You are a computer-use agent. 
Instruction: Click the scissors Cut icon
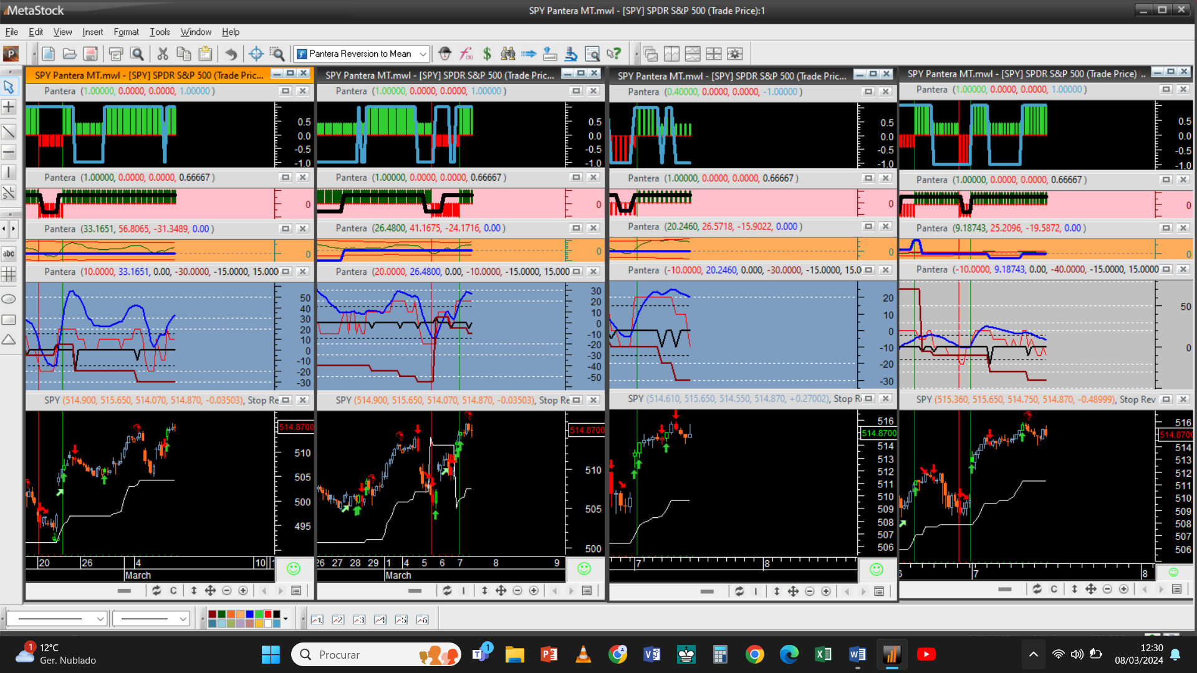(x=163, y=54)
